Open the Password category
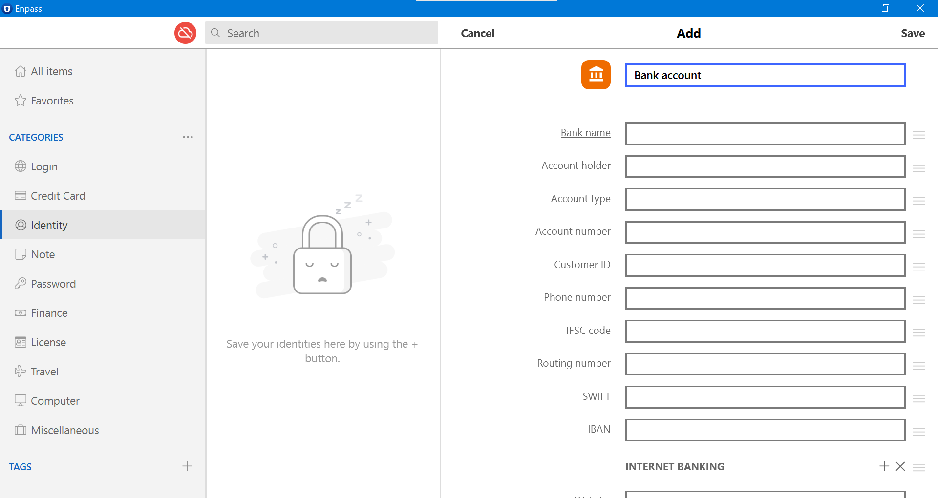The image size is (938, 498). (x=53, y=283)
